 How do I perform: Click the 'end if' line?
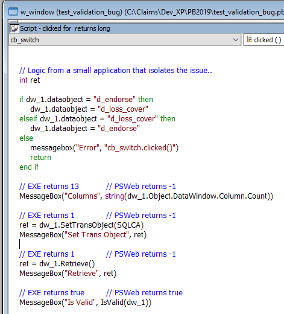click(x=28, y=167)
